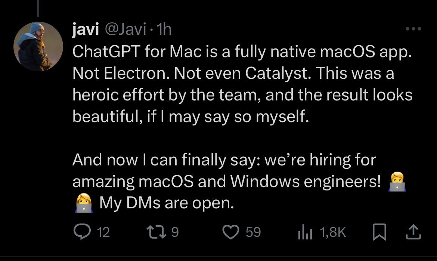This screenshot has width=437, height=261.
Task: Click the reply count of 12
Action: coord(103,233)
